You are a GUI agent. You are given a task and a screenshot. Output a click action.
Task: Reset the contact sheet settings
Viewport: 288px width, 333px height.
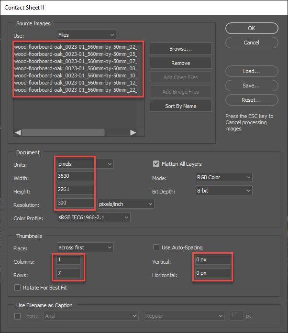pyautogui.click(x=251, y=100)
